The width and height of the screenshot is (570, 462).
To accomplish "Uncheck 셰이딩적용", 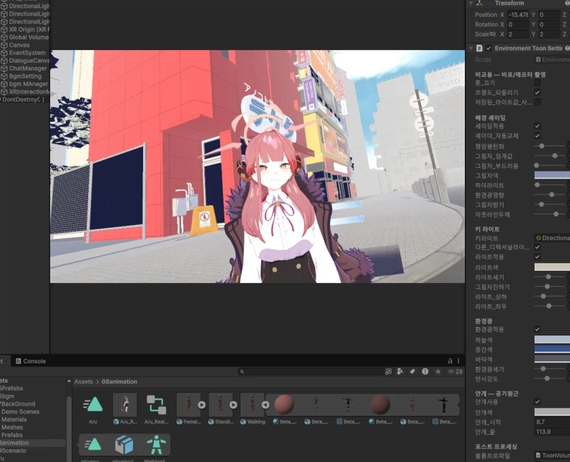I will click(x=537, y=126).
